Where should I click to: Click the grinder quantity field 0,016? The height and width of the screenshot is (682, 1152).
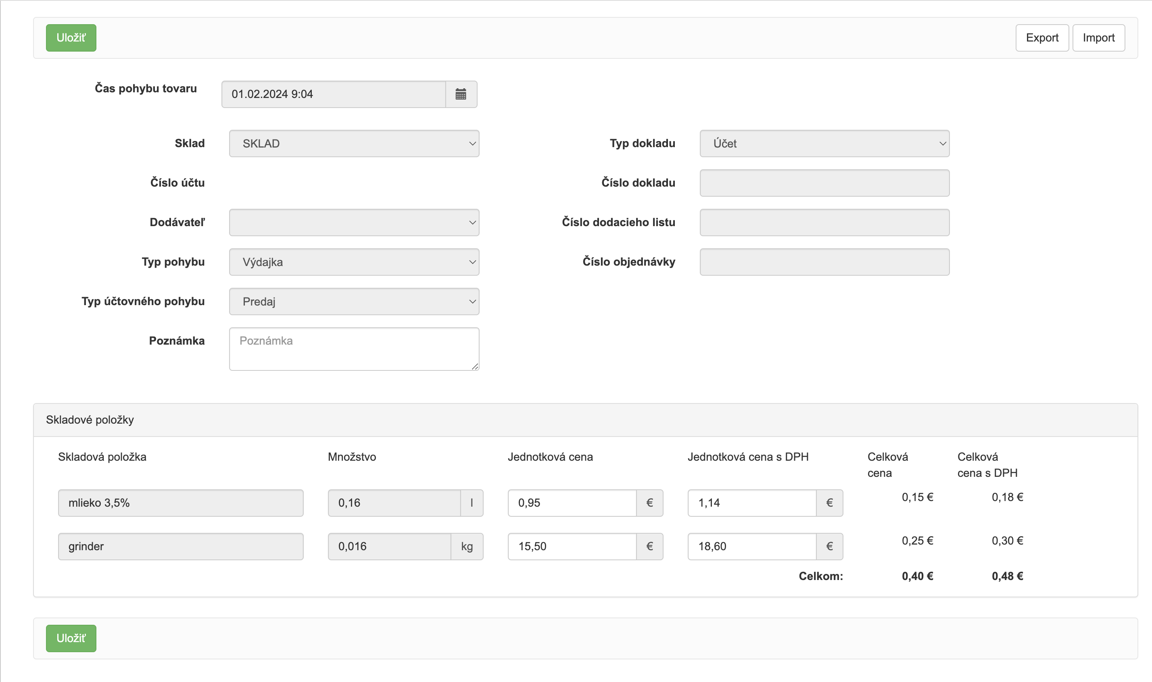pyautogui.click(x=389, y=547)
